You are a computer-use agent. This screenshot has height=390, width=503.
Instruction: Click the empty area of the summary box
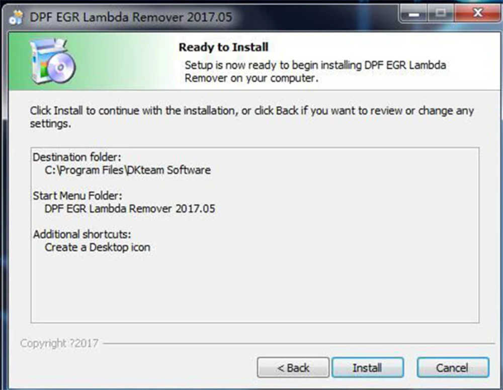point(255,288)
